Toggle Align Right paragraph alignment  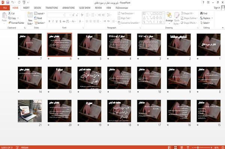click(94, 21)
